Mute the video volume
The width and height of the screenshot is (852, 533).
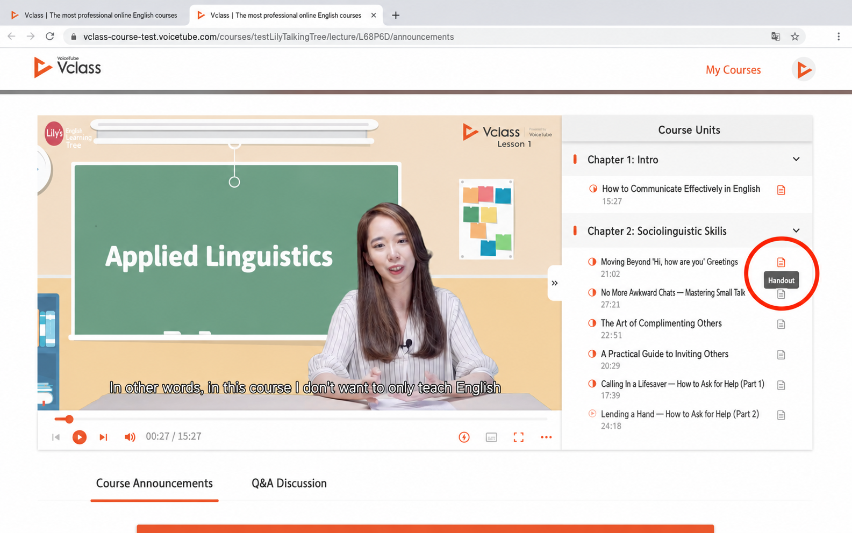130,437
